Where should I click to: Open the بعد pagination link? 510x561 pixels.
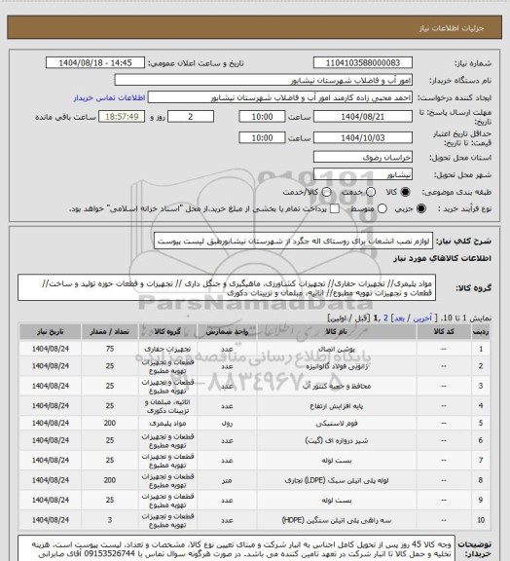click(x=398, y=318)
